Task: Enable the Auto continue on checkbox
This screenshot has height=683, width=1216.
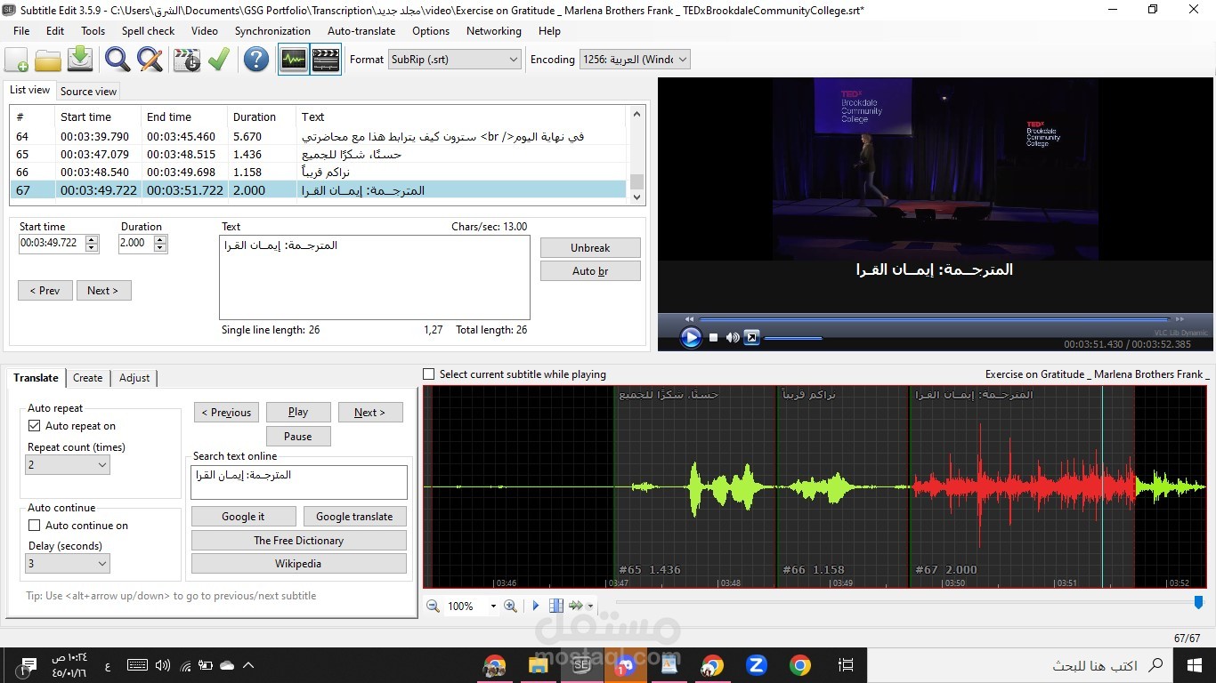Action: 34,526
